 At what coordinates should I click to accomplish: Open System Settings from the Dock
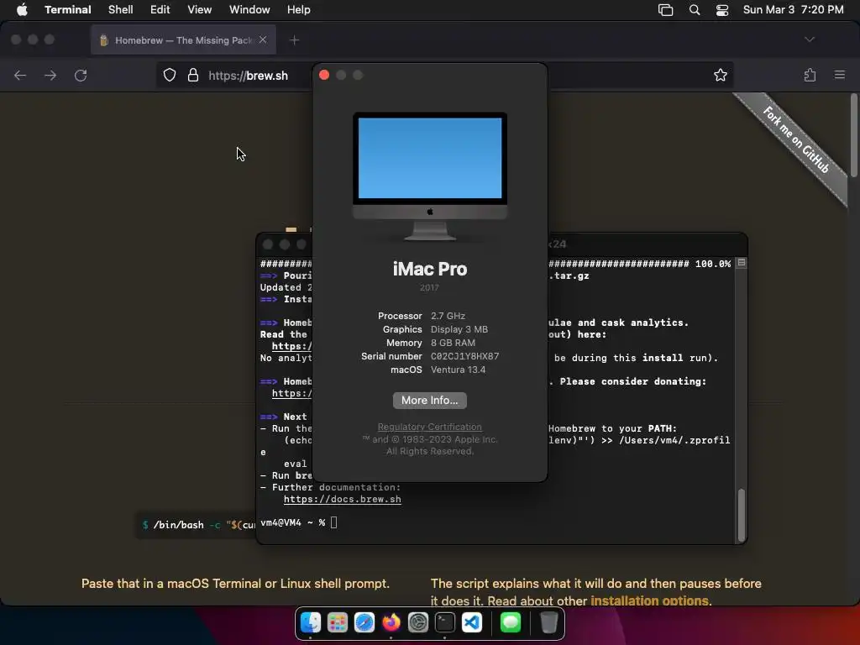[418, 622]
